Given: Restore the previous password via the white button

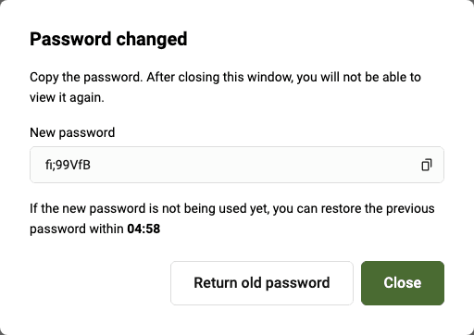Looking at the screenshot, I should tap(262, 283).
